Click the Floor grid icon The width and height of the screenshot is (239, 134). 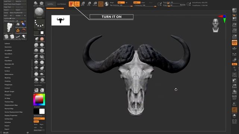(234, 48)
